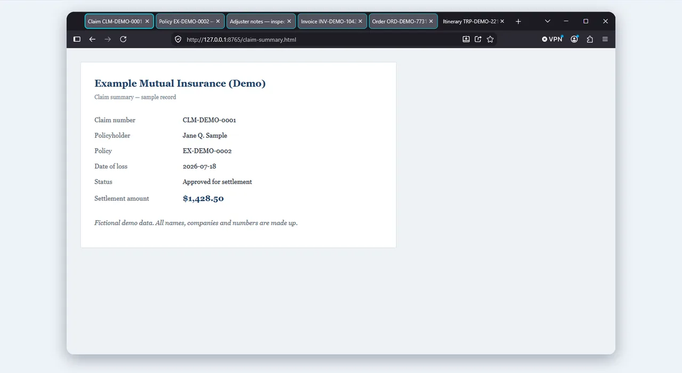Click the Status label
This screenshot has width=682, height=373.
pos(103,182)
